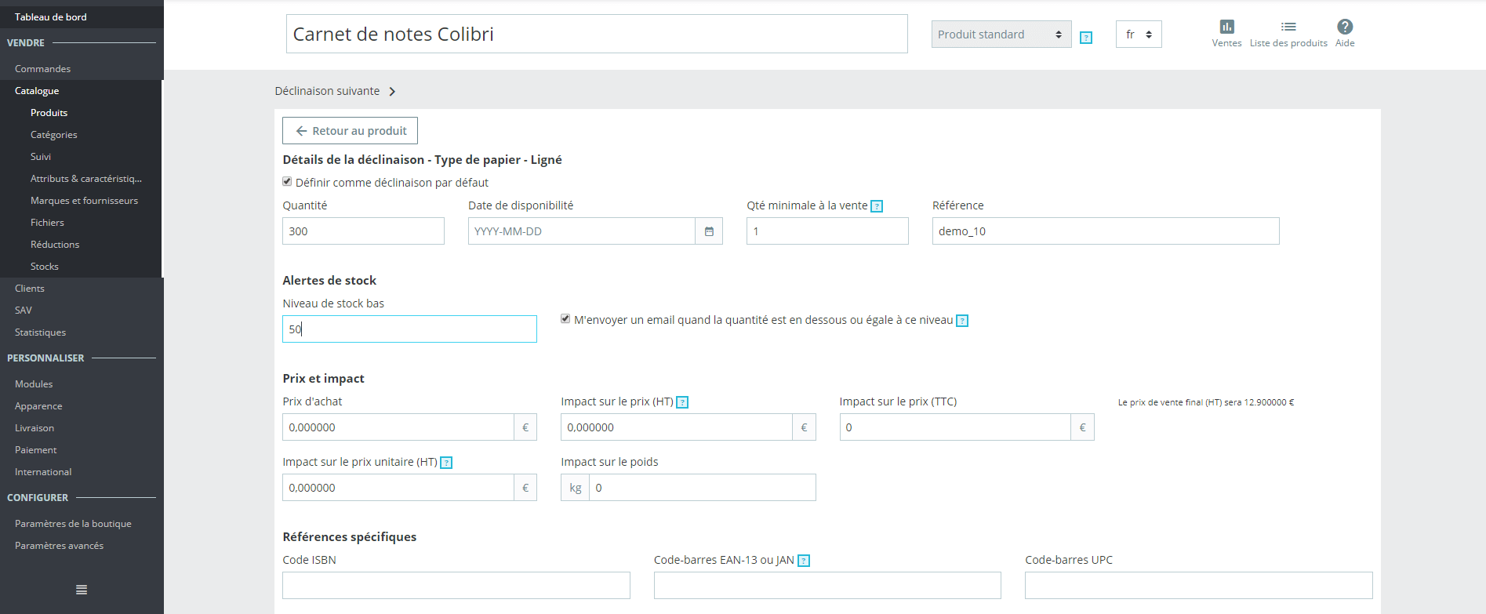This screenshot has width=1486, height=614.
Task: Toggle Définir comme déclinaison par défaut
Action: 287,182
